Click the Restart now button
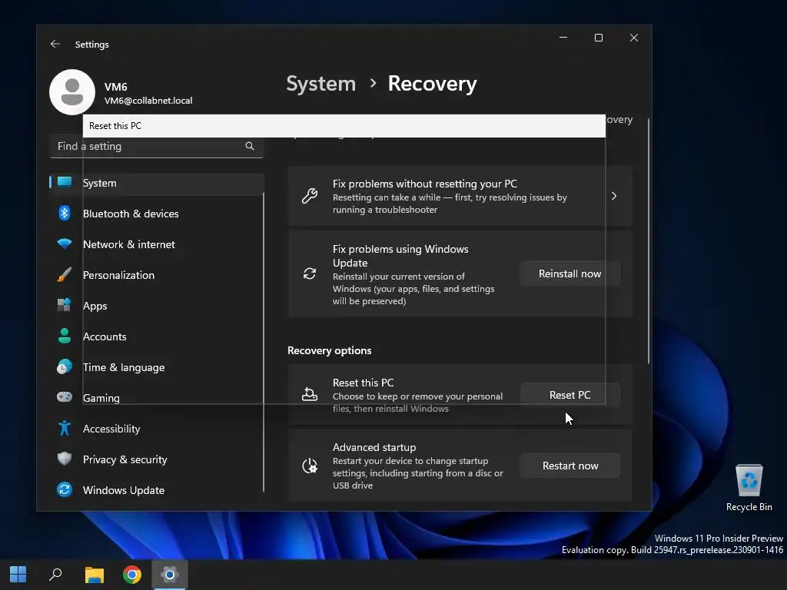Image resolution: width=787 pixels, height=590 pixels. [x=569, y=466]
